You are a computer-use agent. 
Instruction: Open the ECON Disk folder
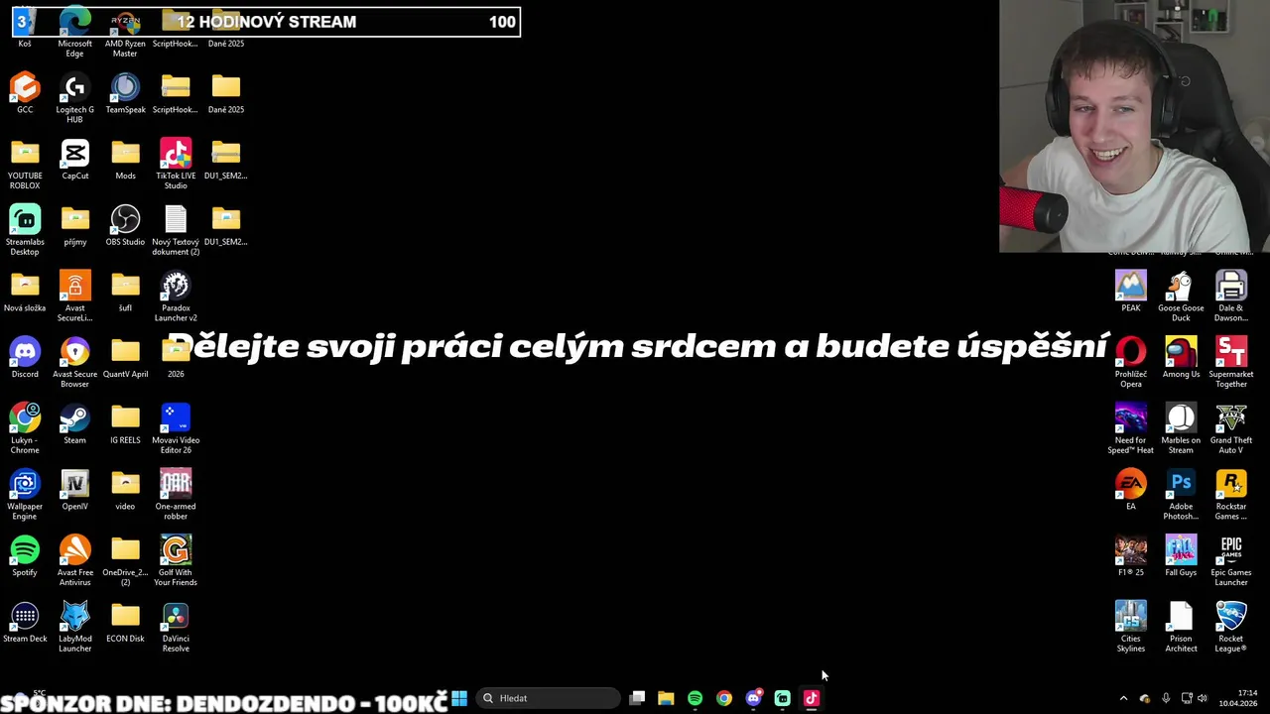coord(125,622)
